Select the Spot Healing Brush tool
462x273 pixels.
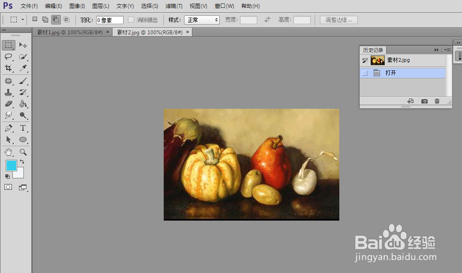8,81
